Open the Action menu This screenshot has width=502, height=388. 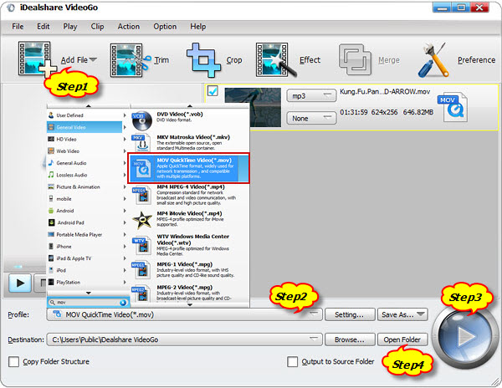coord(129,27)
